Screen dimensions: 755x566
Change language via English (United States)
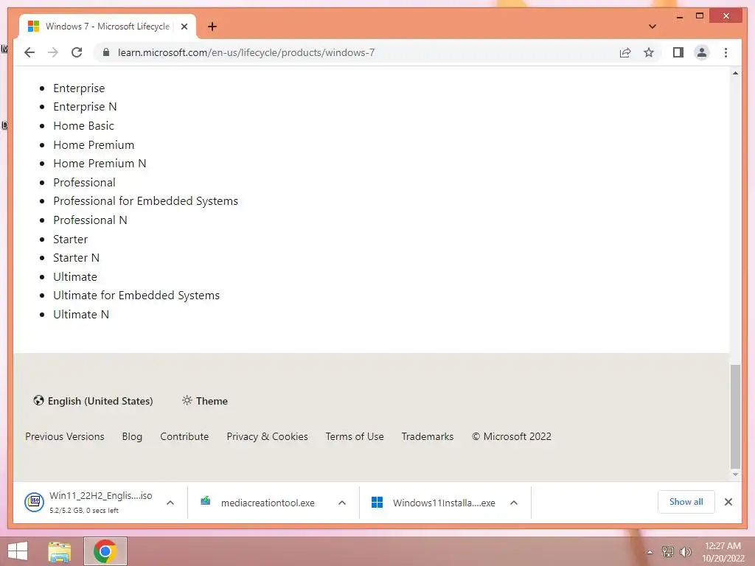click(x=93, y=401)
